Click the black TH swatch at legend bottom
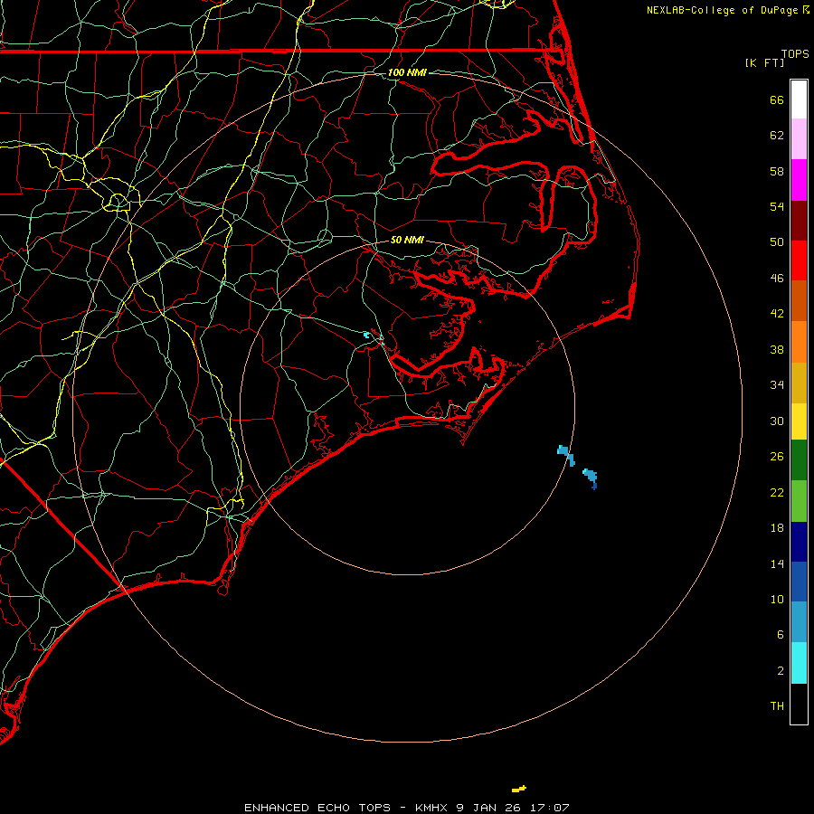This screenshot has width=814, height=814. coord(799,704)
